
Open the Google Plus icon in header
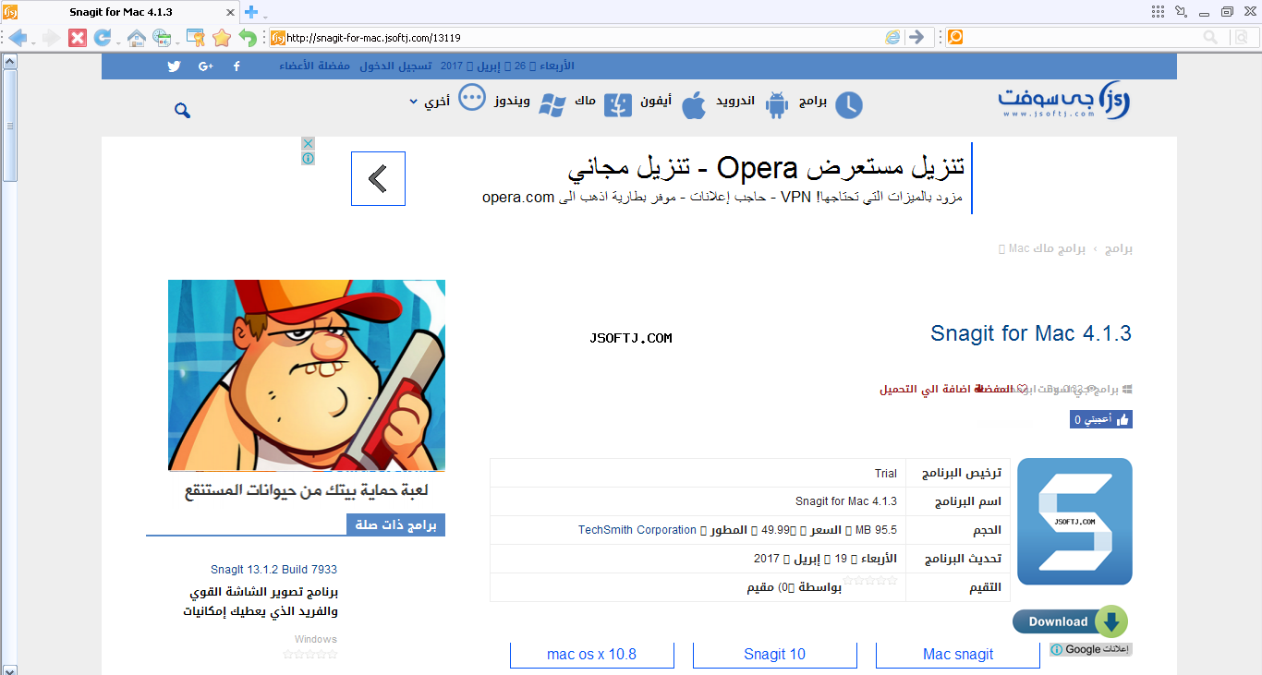click(206, 66)
